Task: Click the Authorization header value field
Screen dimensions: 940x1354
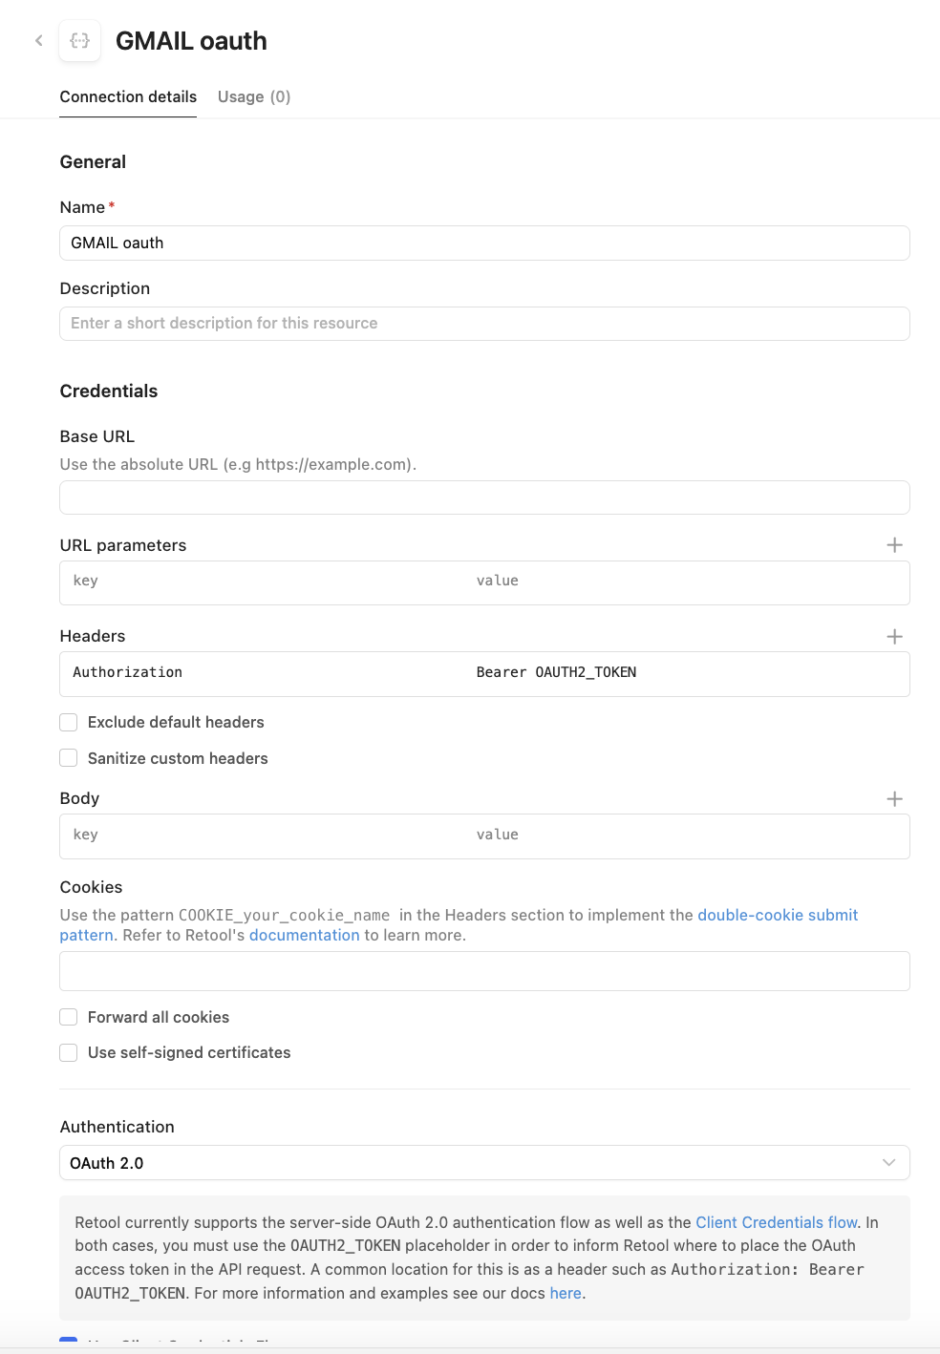Action: pyautogui.click(x=669, y=673)
